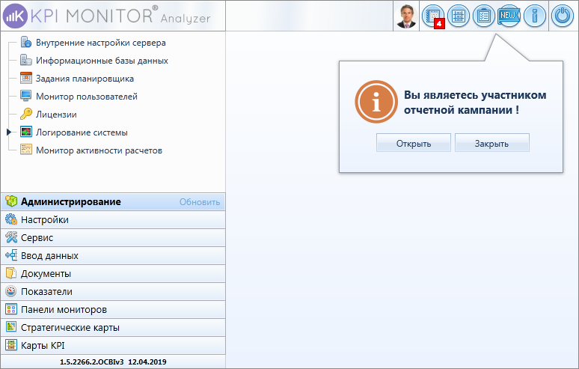Click the power logout icon
The width and height of the screenshot is (579, 369).
(x=563, y=16)
